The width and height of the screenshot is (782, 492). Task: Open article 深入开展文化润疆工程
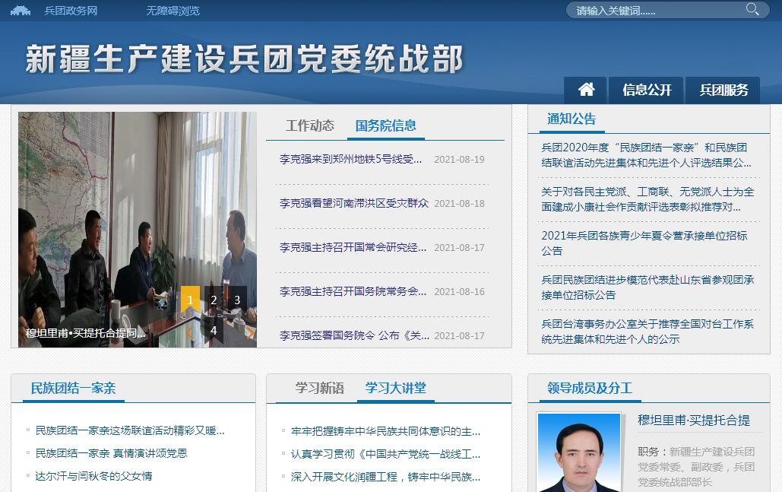tap(385, 477)
